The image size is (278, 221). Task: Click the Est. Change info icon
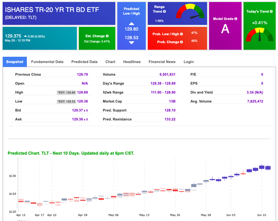point(107,36)
